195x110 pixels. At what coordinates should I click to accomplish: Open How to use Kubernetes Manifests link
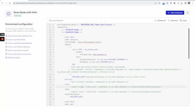(20, 43)
